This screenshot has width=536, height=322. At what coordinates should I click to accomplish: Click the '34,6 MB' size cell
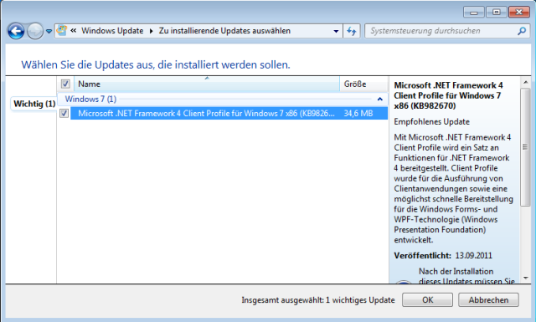click(x=358, y=114)
